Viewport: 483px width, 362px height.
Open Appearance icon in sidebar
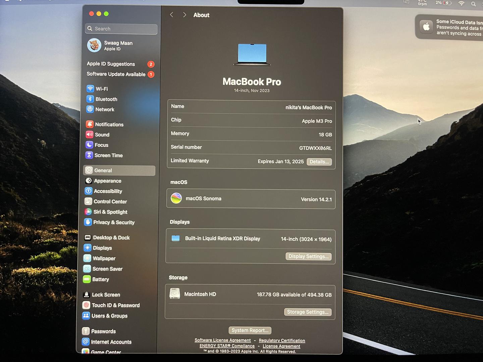pos(89,181)
